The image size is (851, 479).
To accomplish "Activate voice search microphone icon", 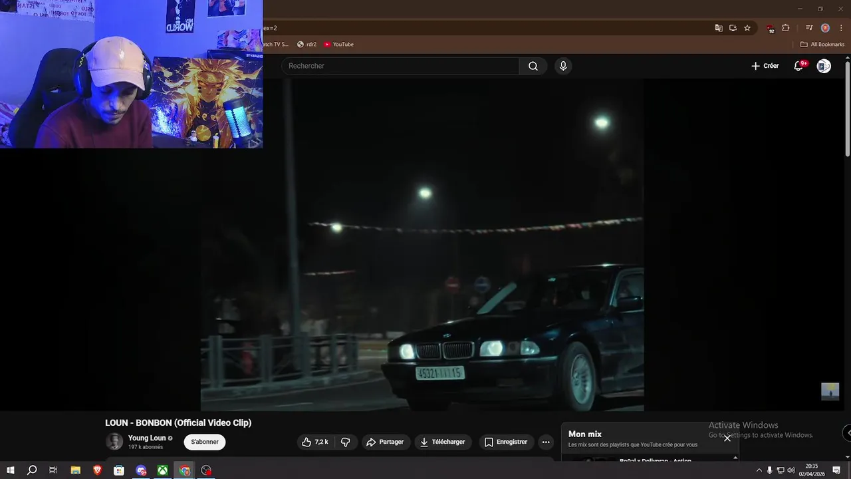I will (563, 66).
